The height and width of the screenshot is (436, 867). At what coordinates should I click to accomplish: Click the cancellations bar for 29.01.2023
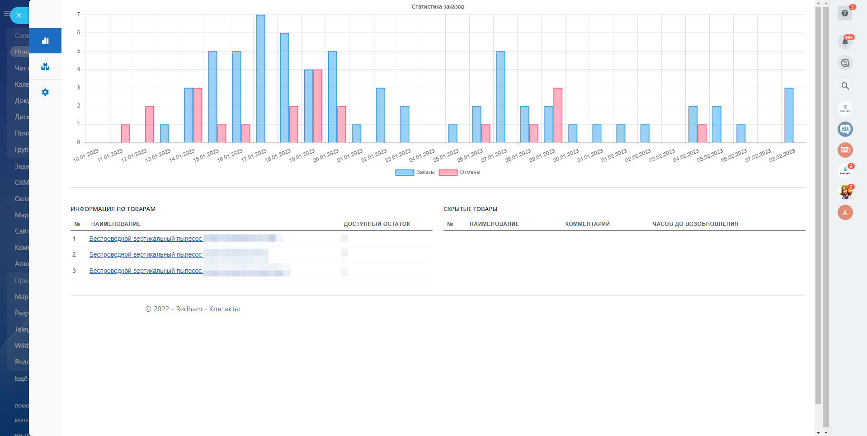pyautogui.click(x=558, y=115)
